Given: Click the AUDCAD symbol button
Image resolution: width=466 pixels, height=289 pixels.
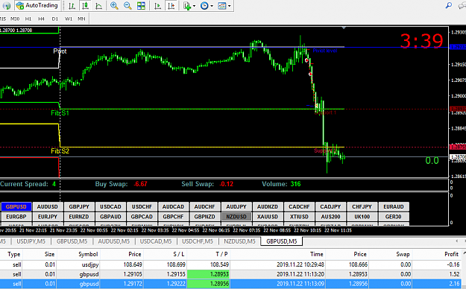Looking at the screenshot, I should click(173, 206).
